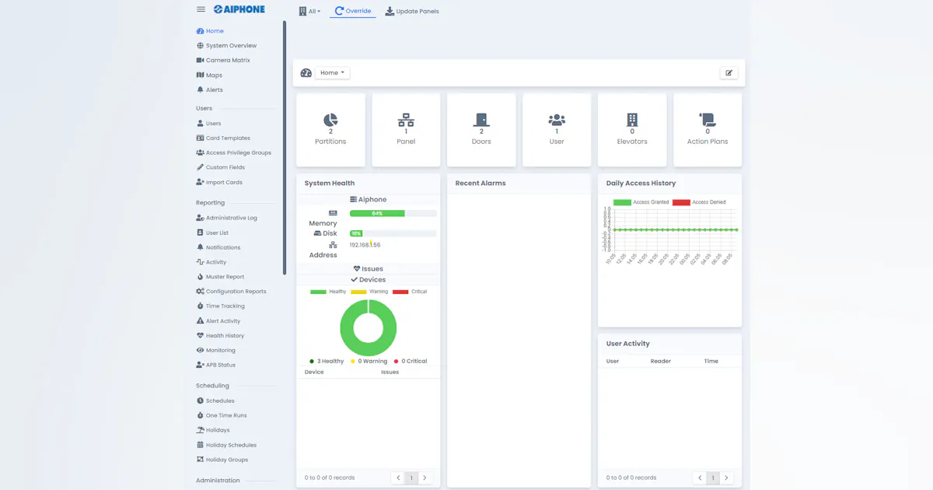933x490 pixels.
Task: Click the Alerts bell icon
Action: tap(200, 90)
